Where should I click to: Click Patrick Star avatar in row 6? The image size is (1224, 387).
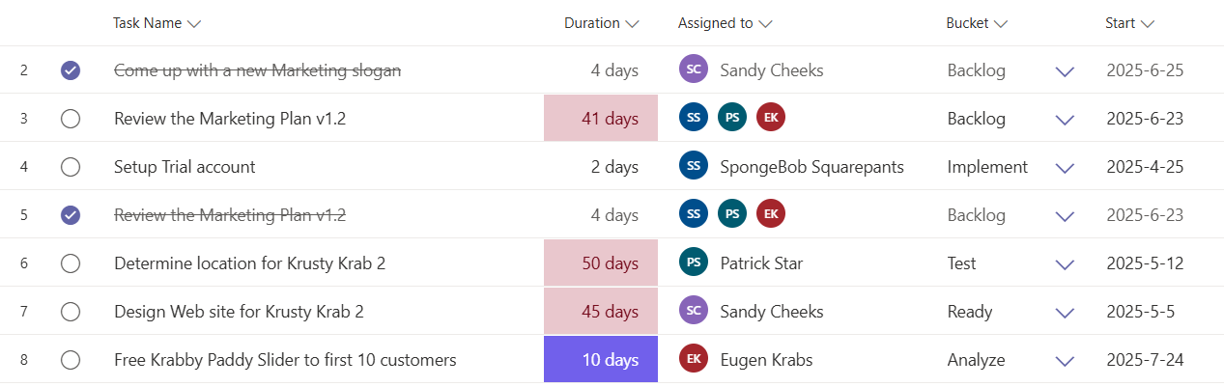point(694,263)
